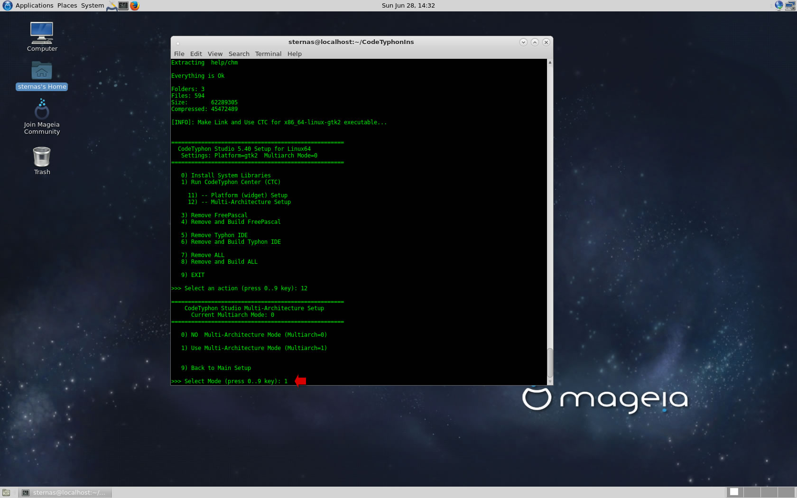Launch terminal from the top panel icon
The image size is (797, 498).
(123, 6)
